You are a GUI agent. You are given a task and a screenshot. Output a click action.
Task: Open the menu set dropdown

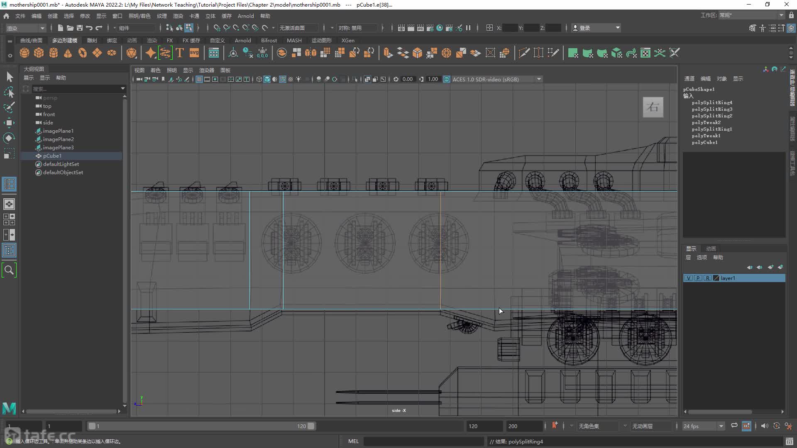25,28
